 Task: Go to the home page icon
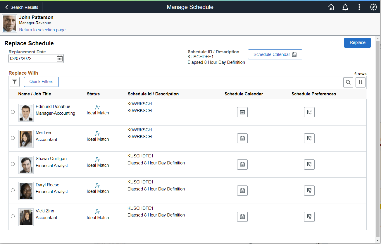coord(331,7)
